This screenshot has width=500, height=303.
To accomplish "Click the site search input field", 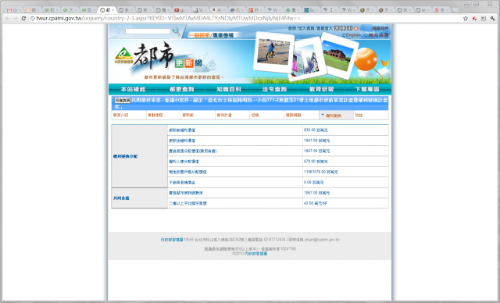I will [x=148, y=31].
